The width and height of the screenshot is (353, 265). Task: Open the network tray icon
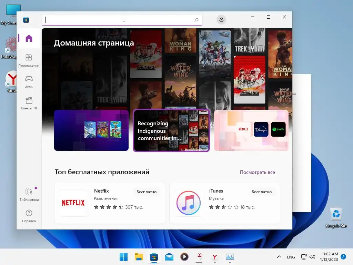[304, 257]
